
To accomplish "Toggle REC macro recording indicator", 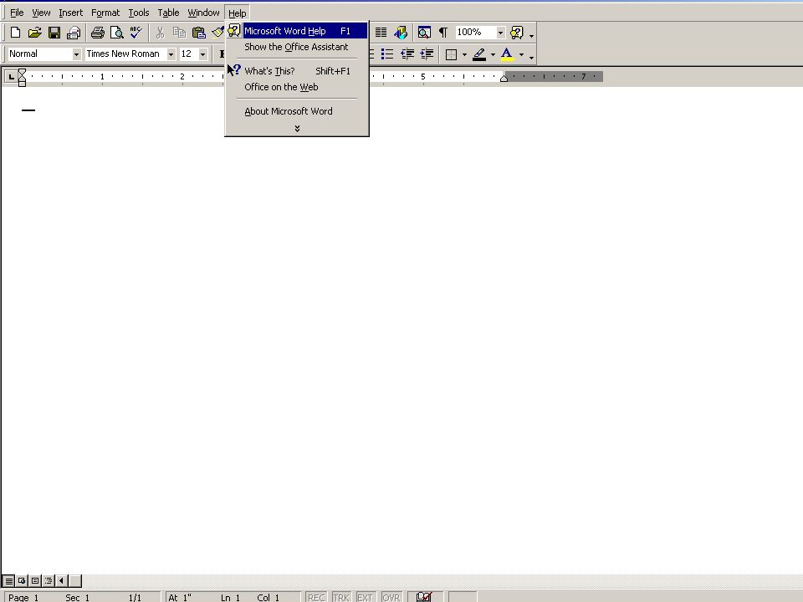I will point(316,597).
